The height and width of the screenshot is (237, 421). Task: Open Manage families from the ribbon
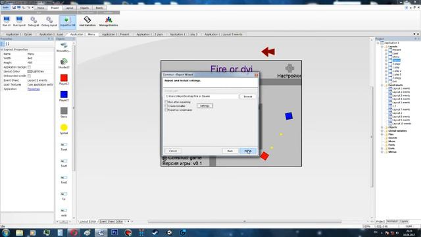point(109,21)
